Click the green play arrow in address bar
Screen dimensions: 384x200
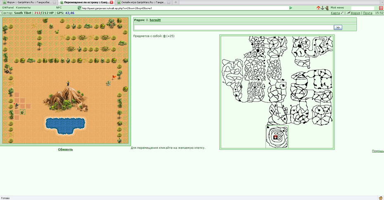(x=291, y=8)
